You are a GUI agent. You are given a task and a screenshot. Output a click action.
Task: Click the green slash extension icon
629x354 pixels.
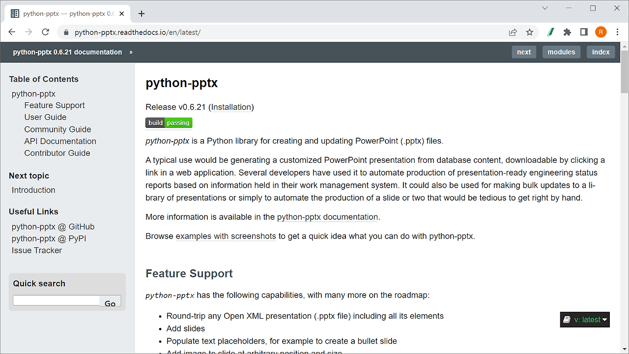point(551,32)
